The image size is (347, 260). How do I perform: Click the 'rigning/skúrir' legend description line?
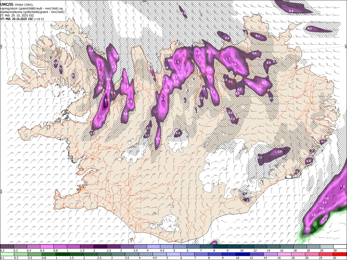pyautogui.click(x=31, y=8)
